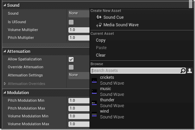Click the Volume Multiplier value field
The height and width of the screenshot is (130, 195).
[79, 30]
